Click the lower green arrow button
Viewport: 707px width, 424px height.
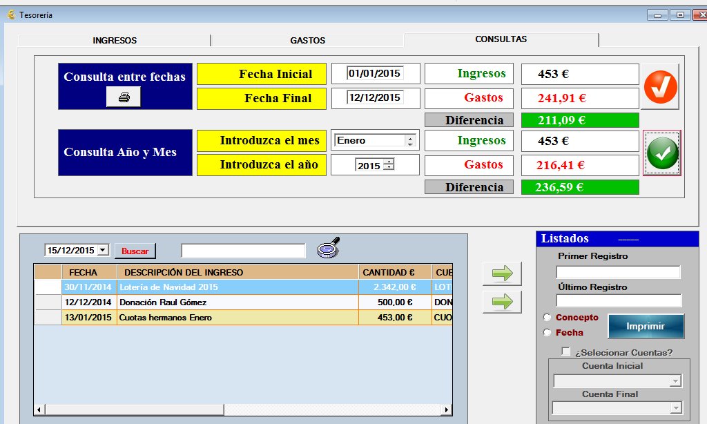(502, 302)
